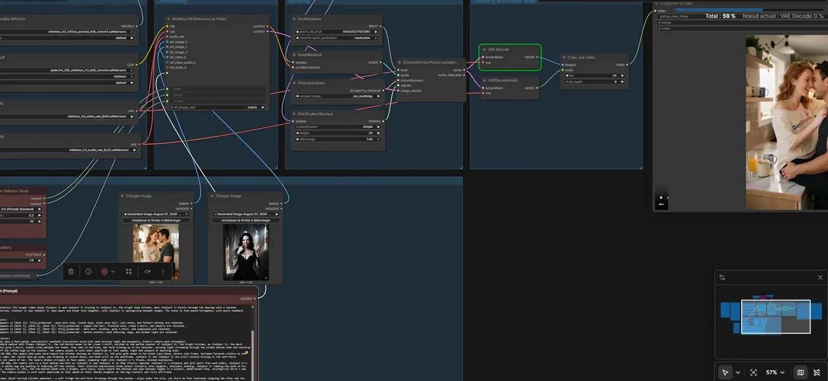Choose file on first Charger Image node
This screenshot has width=828, height=381.
point(156,220)
